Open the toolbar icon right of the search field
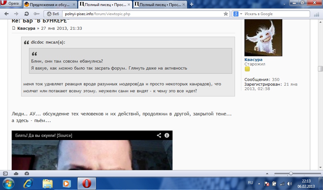 (316, 15)
